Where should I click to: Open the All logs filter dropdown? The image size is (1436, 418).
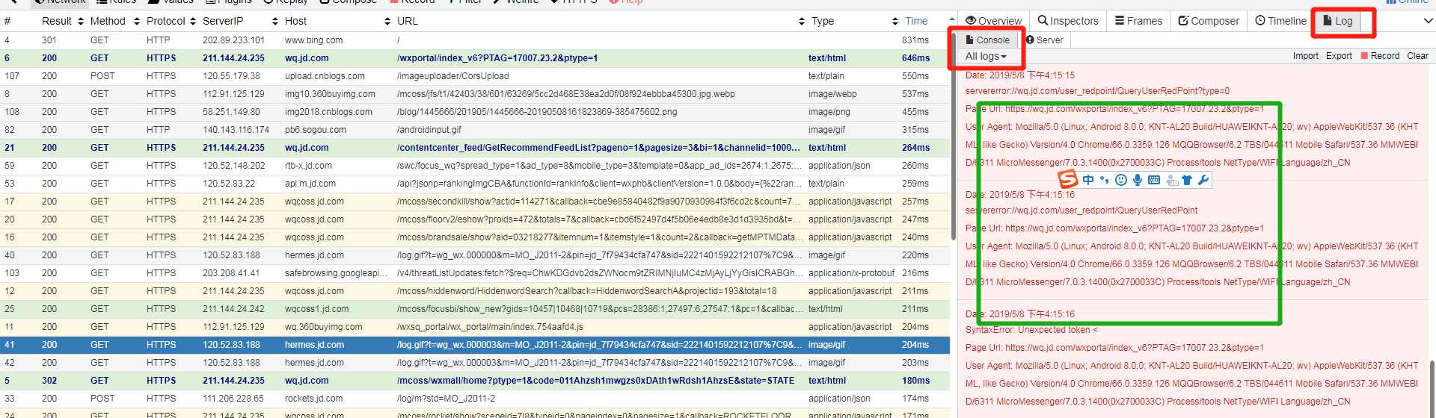point(986,56)
